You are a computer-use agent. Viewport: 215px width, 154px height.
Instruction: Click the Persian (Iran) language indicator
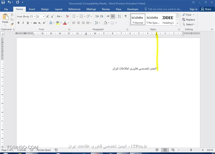pyautogui.click(x=44, y=150)
